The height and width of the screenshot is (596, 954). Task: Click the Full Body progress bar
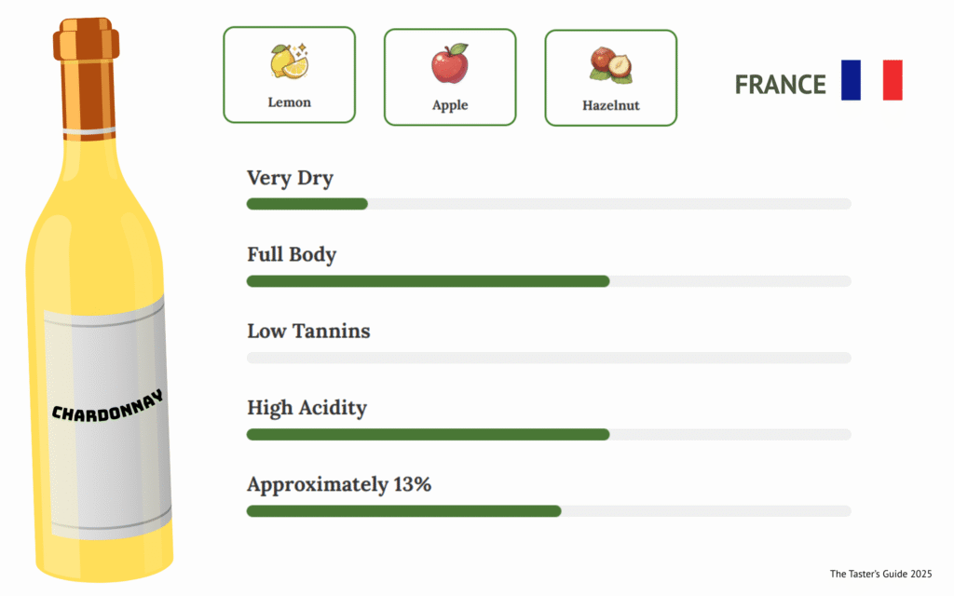tap(548, 281)
